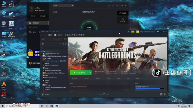Open the community hub tab for PUBG
This screenshot has height=108, width=193.
[86, 78]
